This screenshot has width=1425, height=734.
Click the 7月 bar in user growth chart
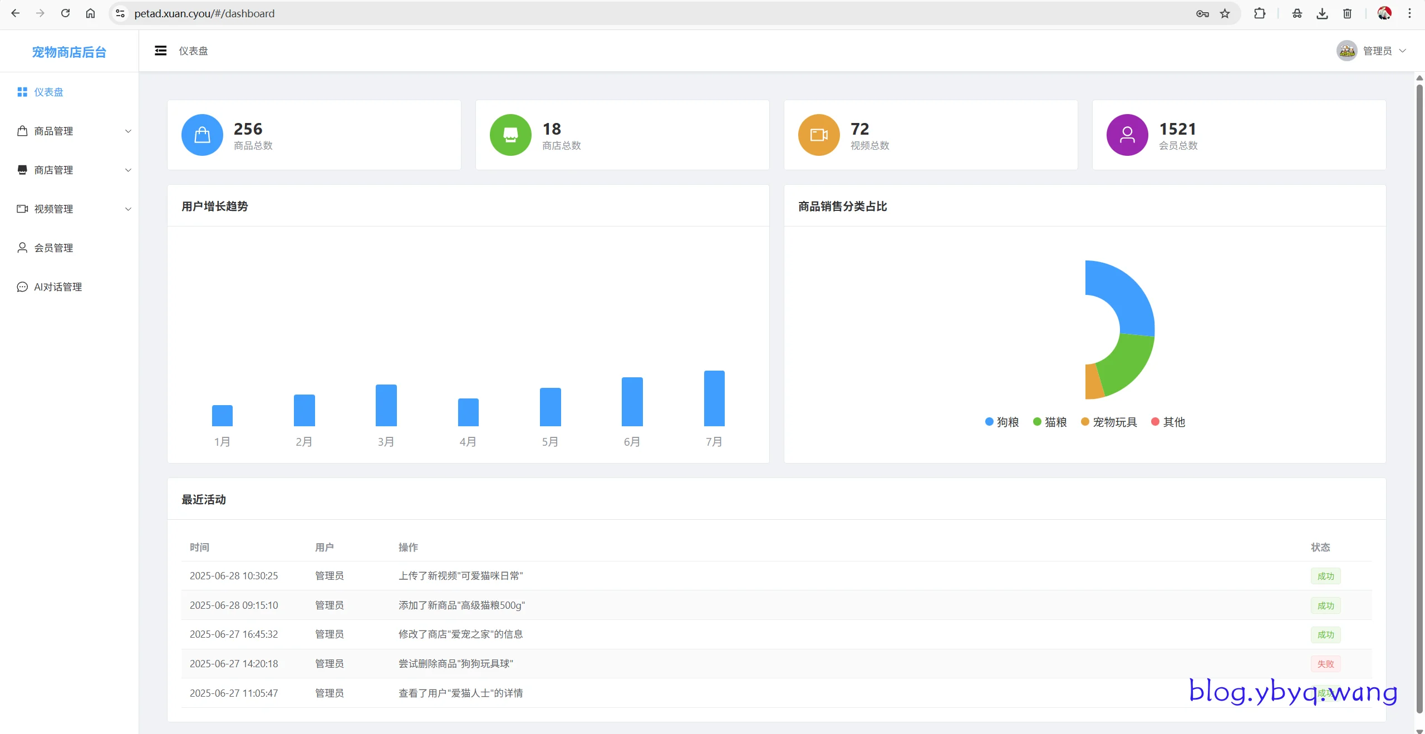714,398
